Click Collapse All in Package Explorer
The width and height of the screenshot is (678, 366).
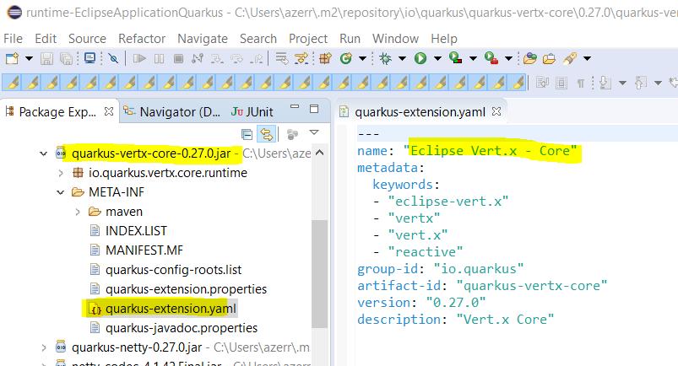pos(247,135)
